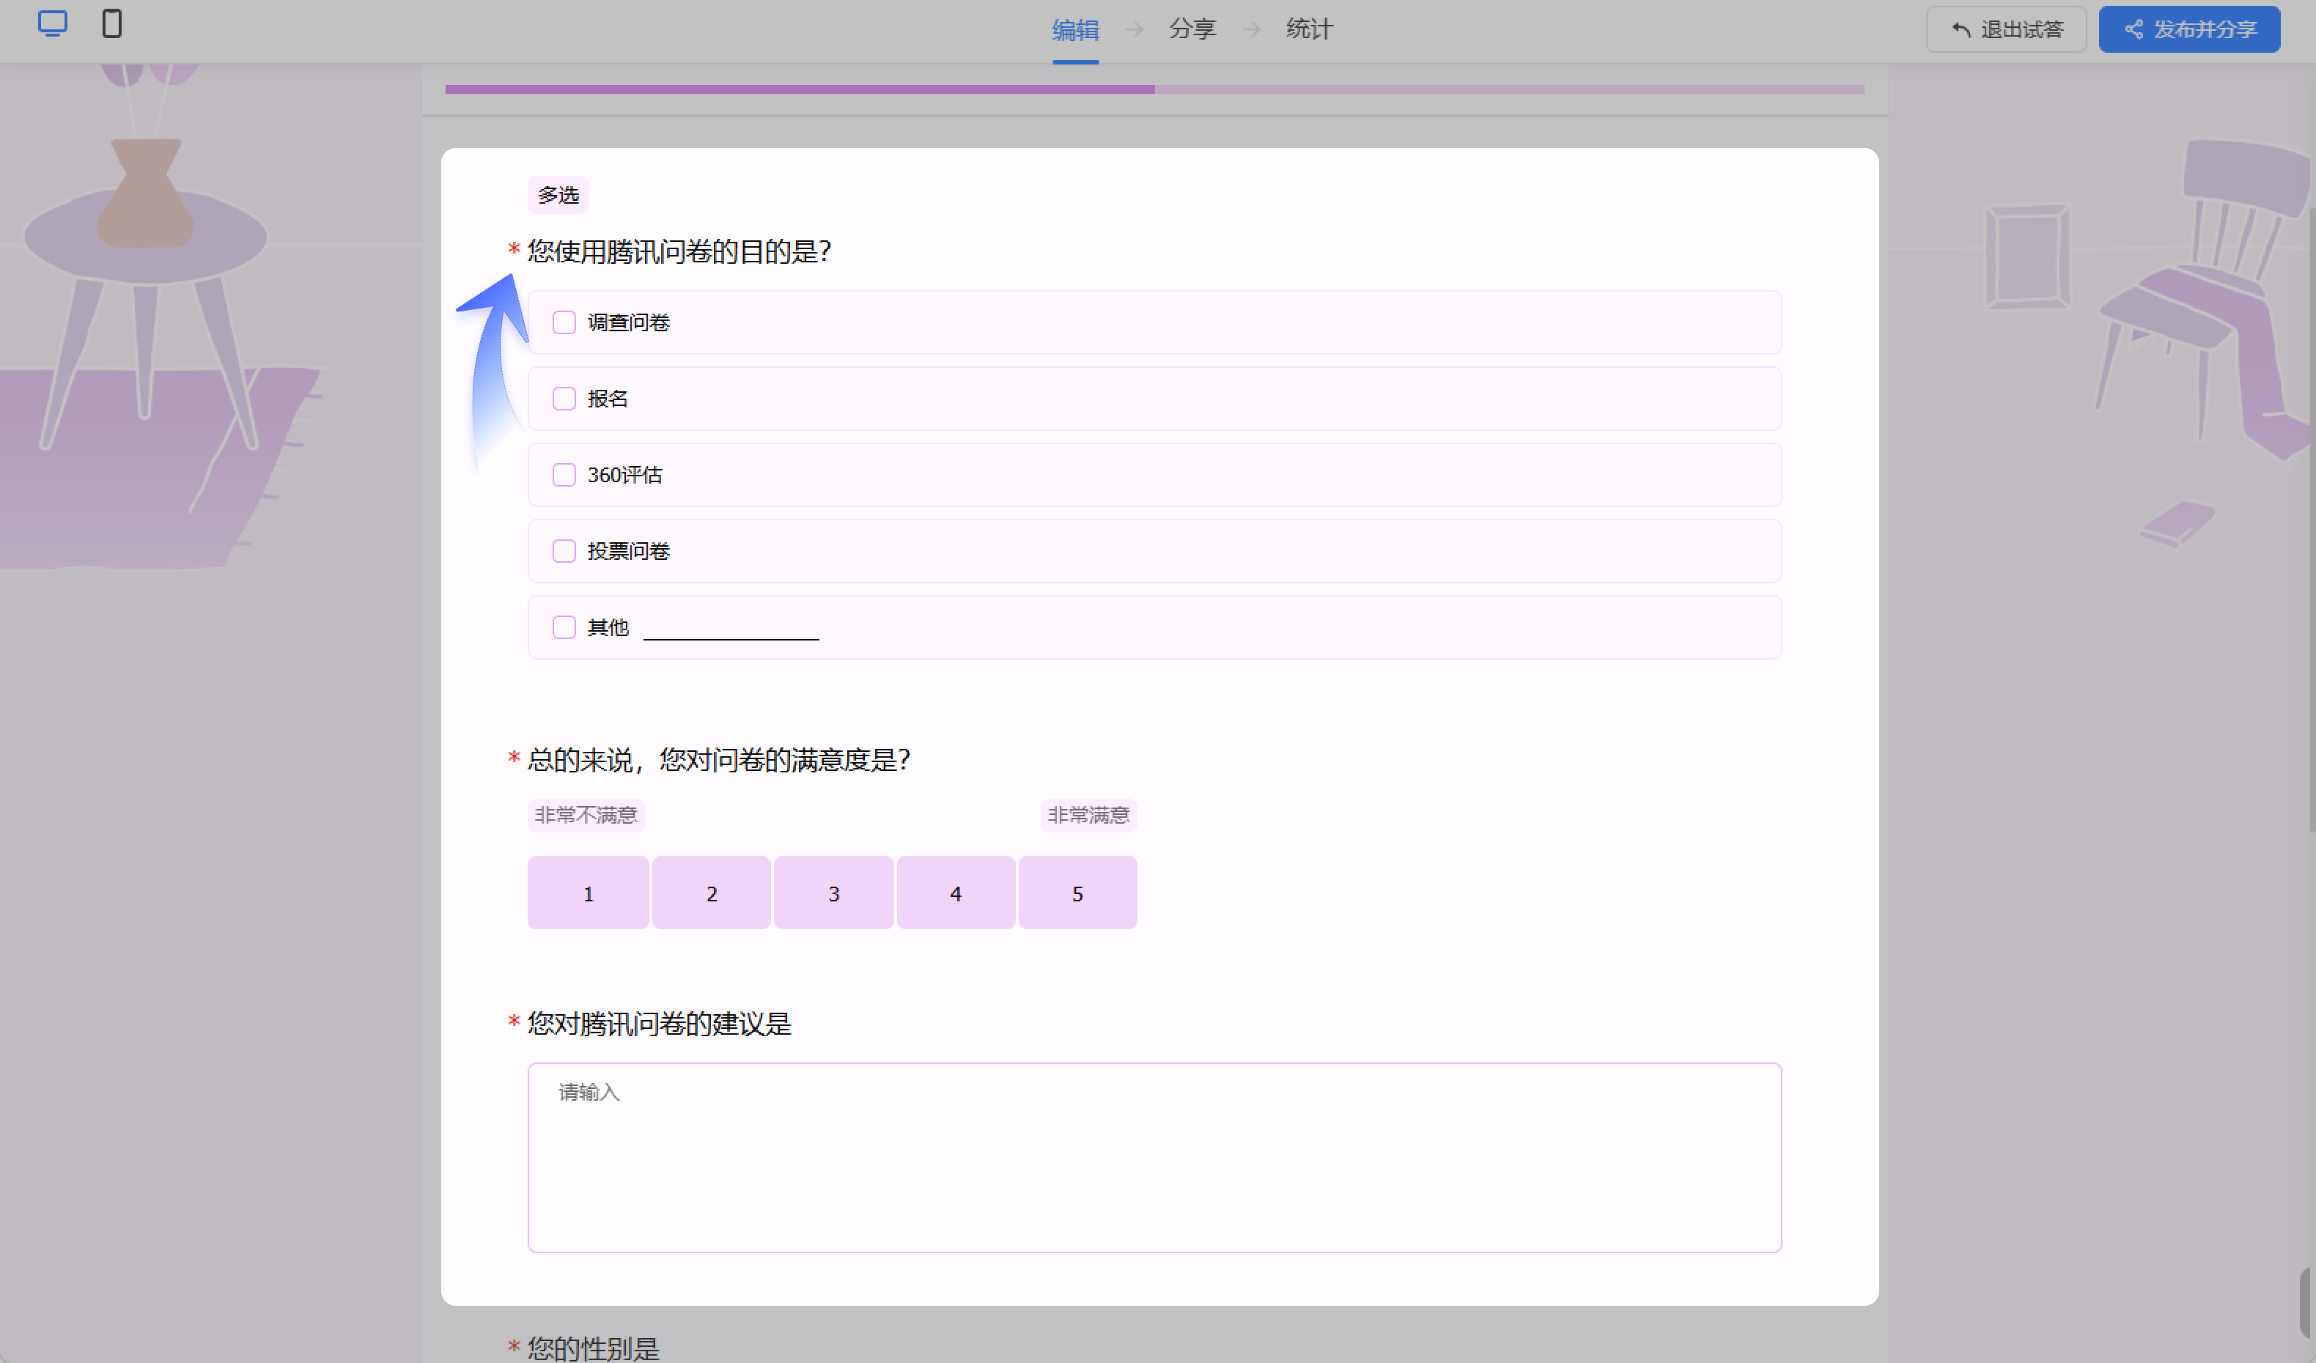Click the 多选 question type tag
Image resolution: width=2316 pixels, height=1363 pixels.
coord(558,195)
